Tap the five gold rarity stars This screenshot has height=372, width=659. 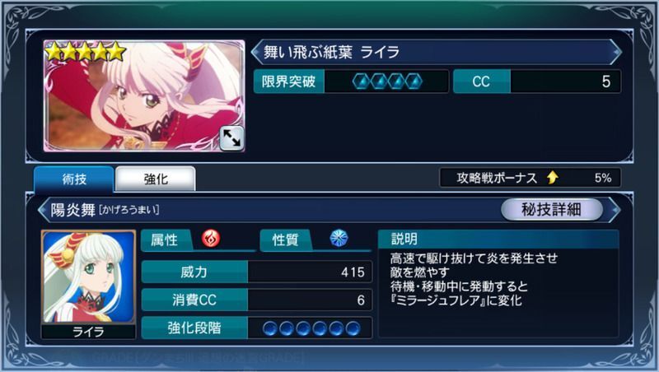pyautogui.click(x=86, y=53)
